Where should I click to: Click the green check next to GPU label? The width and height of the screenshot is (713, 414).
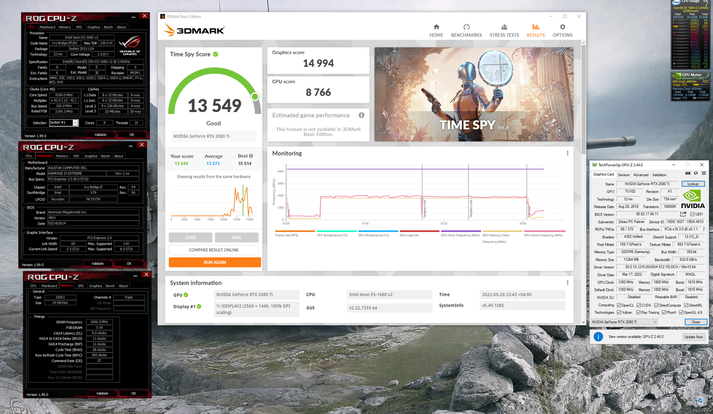tap(186, 295)
